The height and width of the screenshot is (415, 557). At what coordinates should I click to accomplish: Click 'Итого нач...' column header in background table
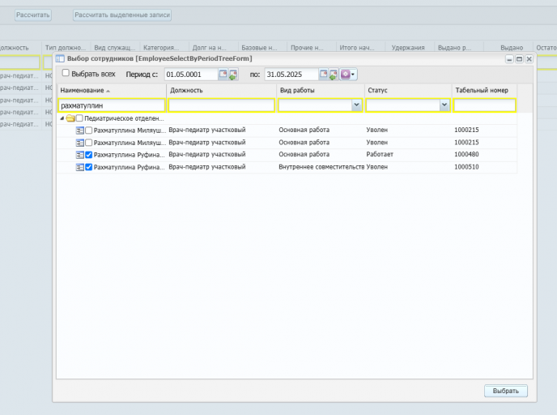point(360,48)
